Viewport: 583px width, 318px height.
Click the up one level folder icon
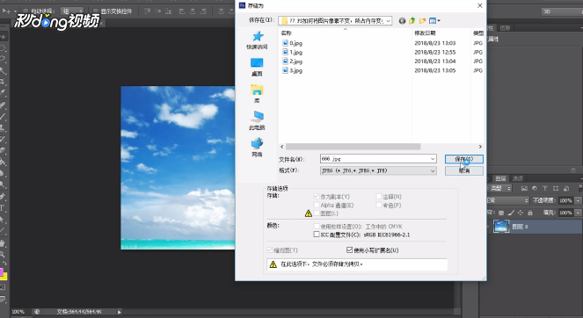412,21
